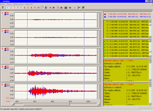Click red 0B1 legend square in graph 1
Image resolution: width=153 pixels, height=111 pixels.
[x=5, y=13]
